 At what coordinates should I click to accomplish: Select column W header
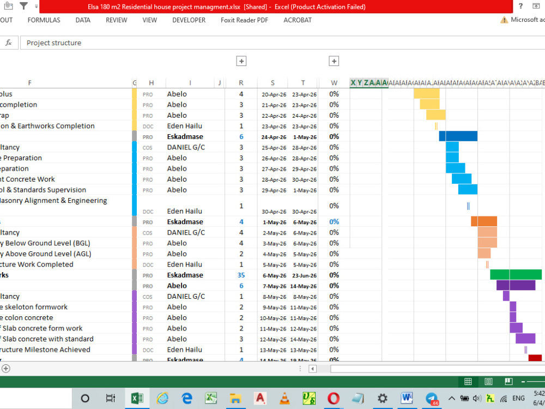334,83
